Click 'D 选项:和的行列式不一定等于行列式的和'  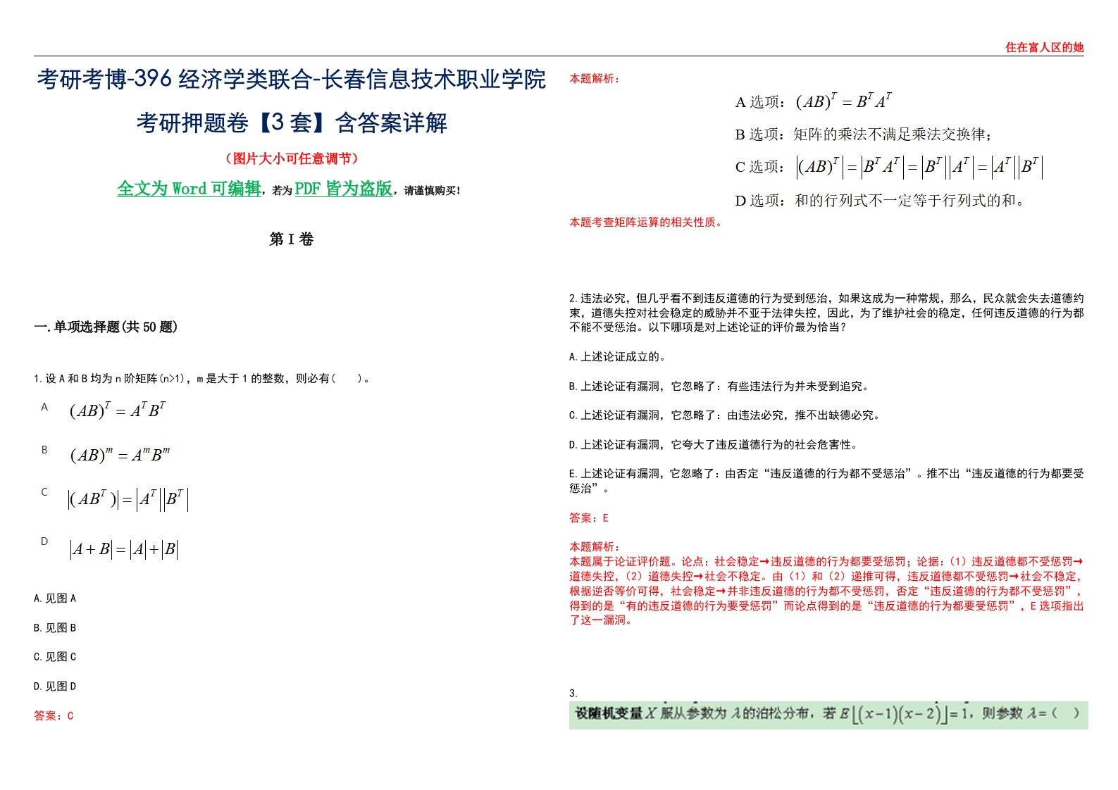click(881, 201)
